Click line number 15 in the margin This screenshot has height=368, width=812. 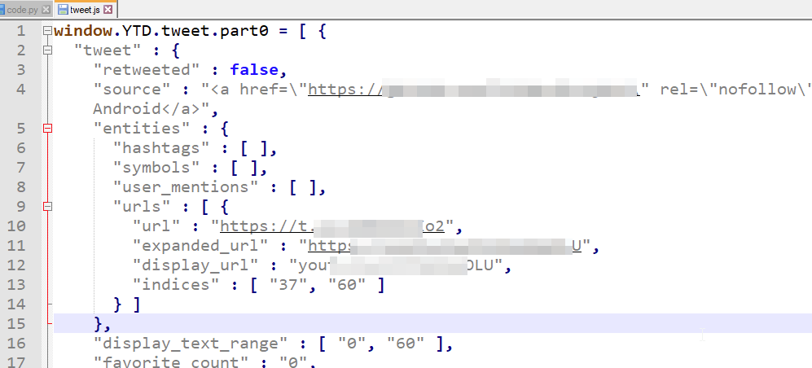pyautogui.click(x=16, y=324)
